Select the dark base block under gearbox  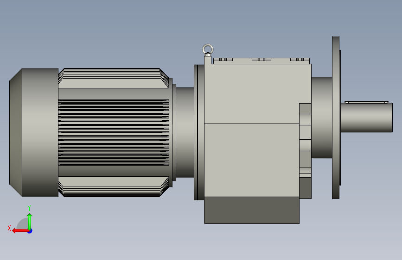pos(251,210)
